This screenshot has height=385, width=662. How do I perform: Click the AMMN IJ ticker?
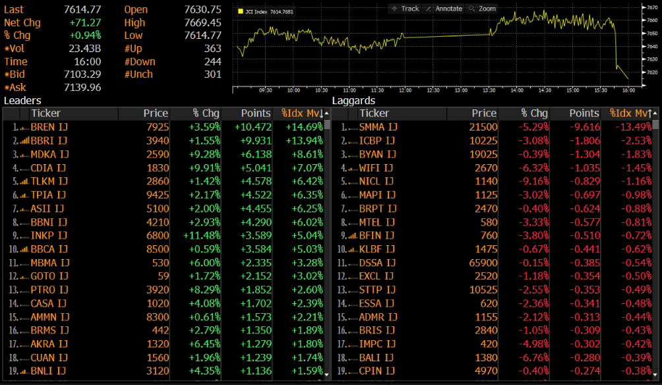(50, 317)
